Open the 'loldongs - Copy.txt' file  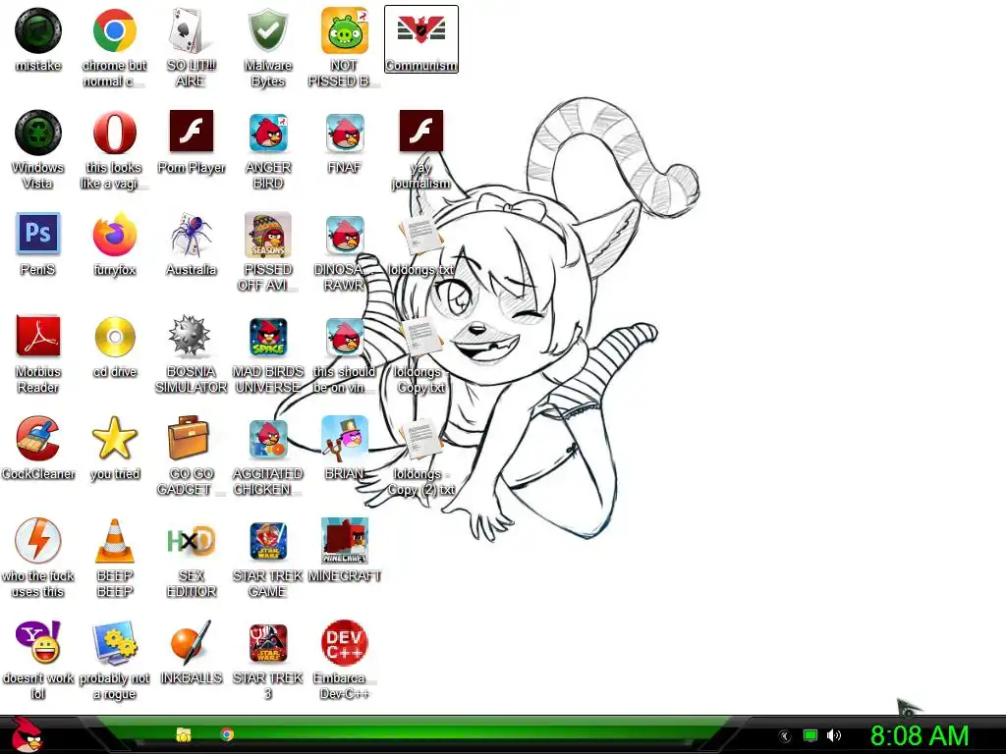(x=420, y=338)
